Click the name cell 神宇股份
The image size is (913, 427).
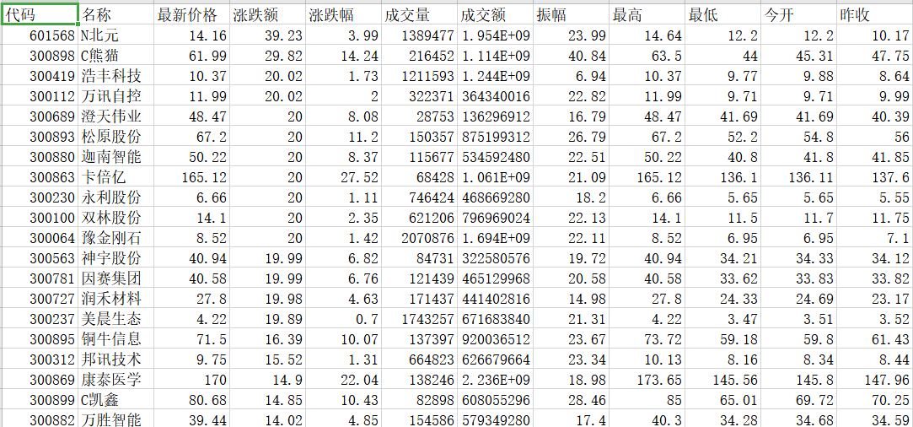[x=116, y=258]
